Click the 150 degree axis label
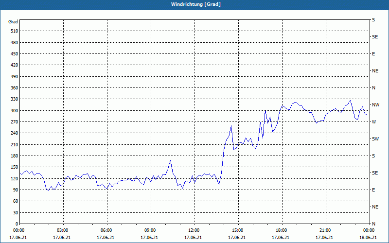Viewport: 389px width, 243px height. pos(15,167)
